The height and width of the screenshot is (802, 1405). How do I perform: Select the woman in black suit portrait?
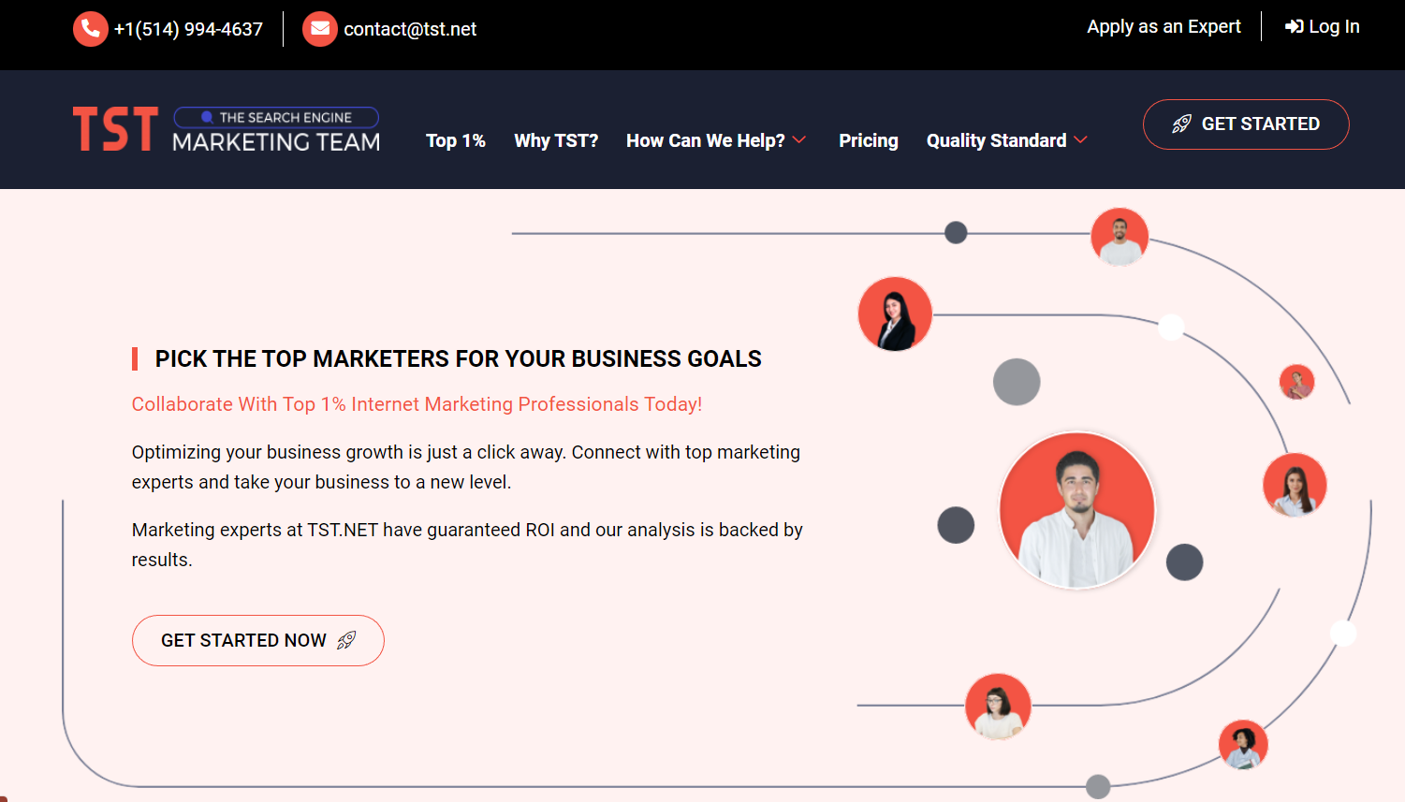coord(895,314)
